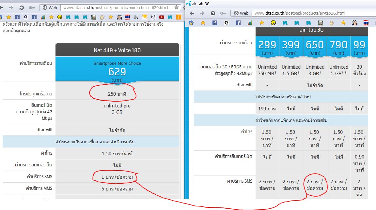The height and width of the screenshot is (210, 376).
Task: Open the trophy bookmark in the left window
Action: tap(145, 17)
